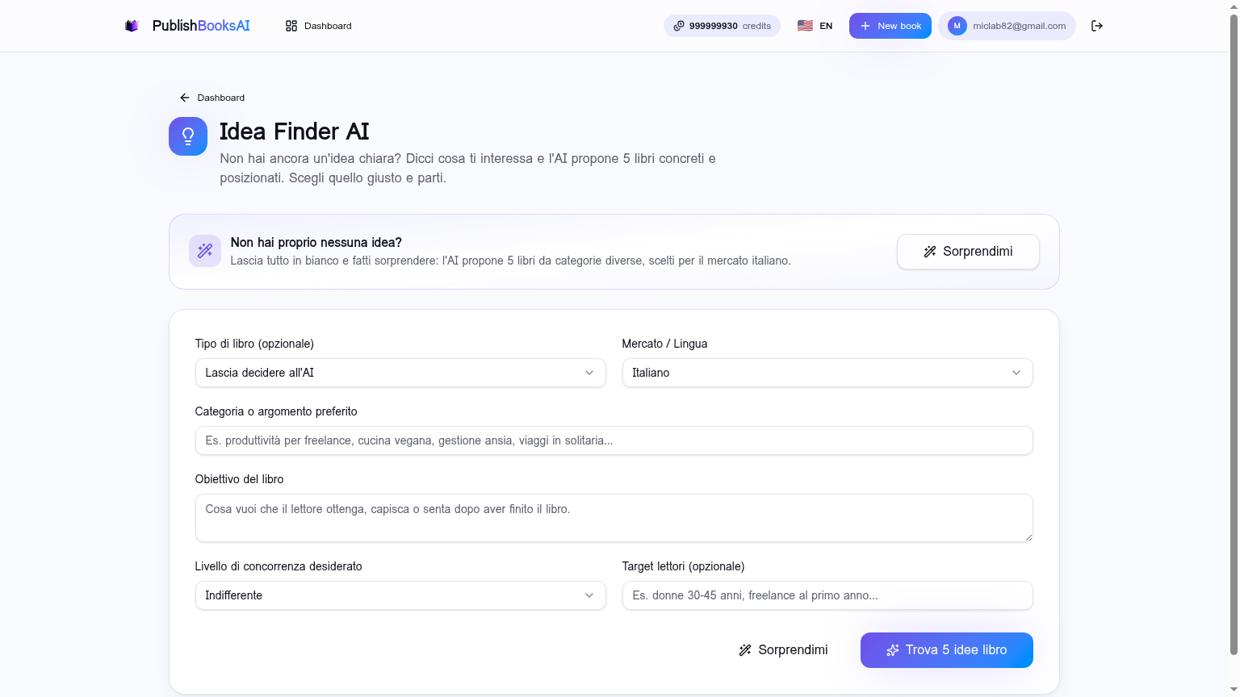Image resolution: width=1240 pixels, height=697 pixels.
Task: Click Sorprendimi in the top banner
Action: [x=968, y=252]
